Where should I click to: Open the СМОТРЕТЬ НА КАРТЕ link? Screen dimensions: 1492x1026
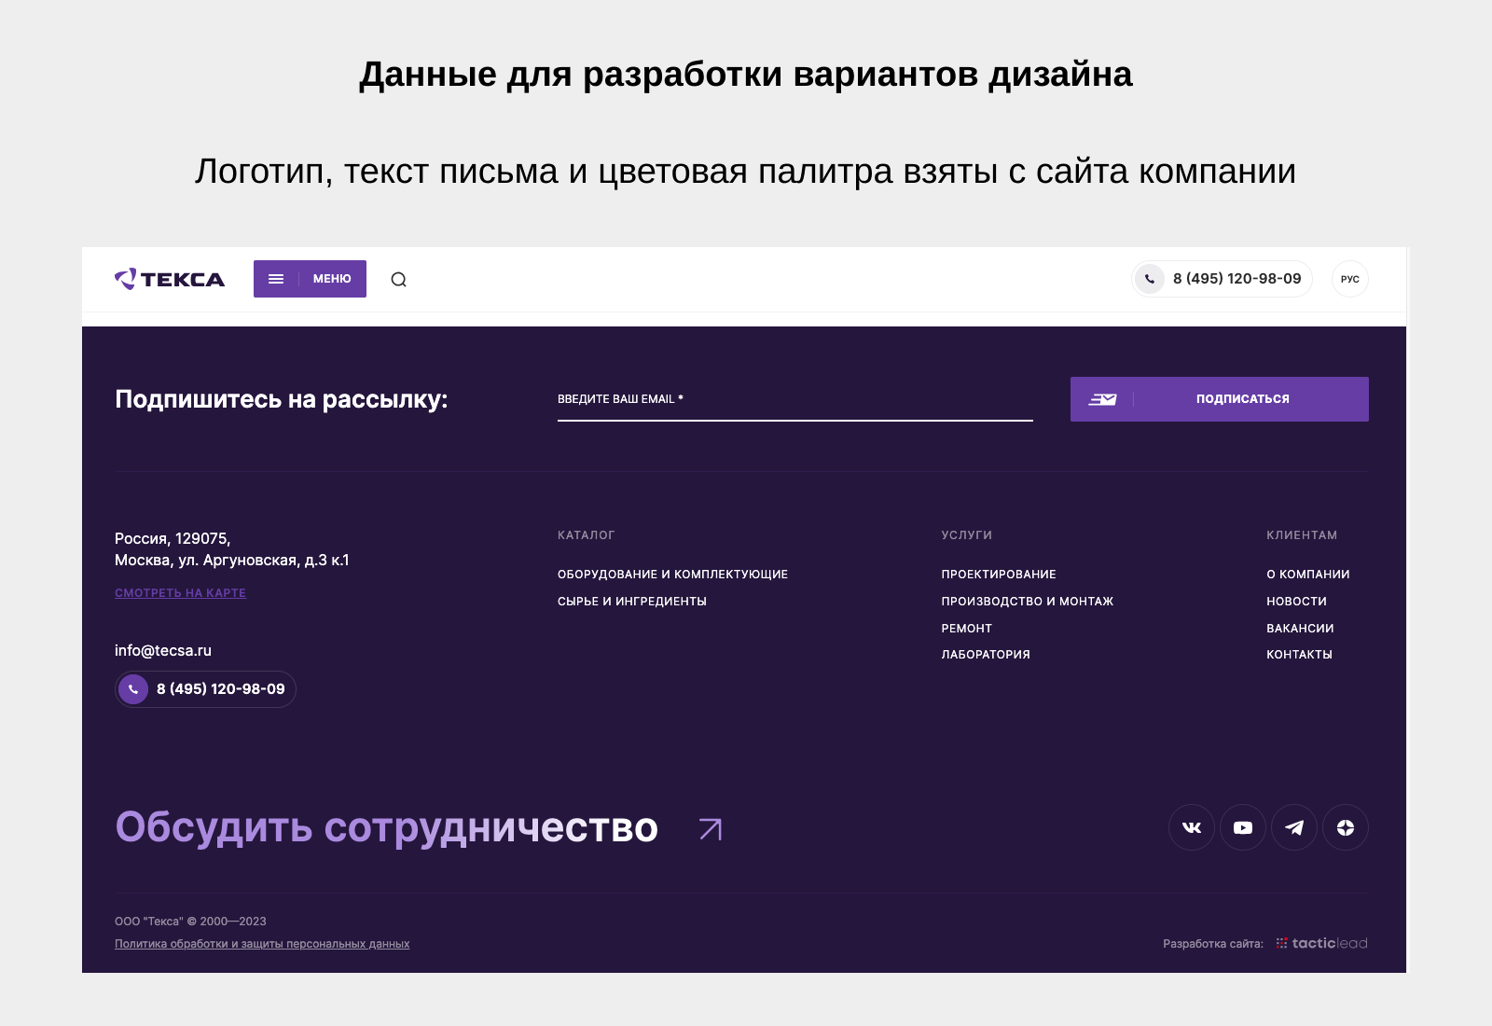pyautogui.click(x=180, y=592)
